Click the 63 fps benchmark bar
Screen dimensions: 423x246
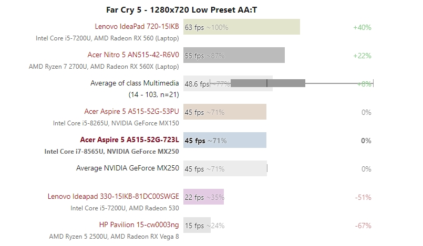tap(241, 27)
